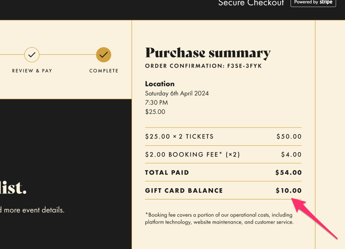Screen dimensions: 345x249
Task: Select the COMPLETE step label
Action: coord(104,71)
